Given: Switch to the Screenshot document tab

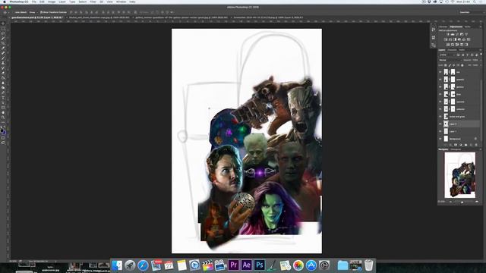Looking at the screenshot, I should [x=268, y=17].
